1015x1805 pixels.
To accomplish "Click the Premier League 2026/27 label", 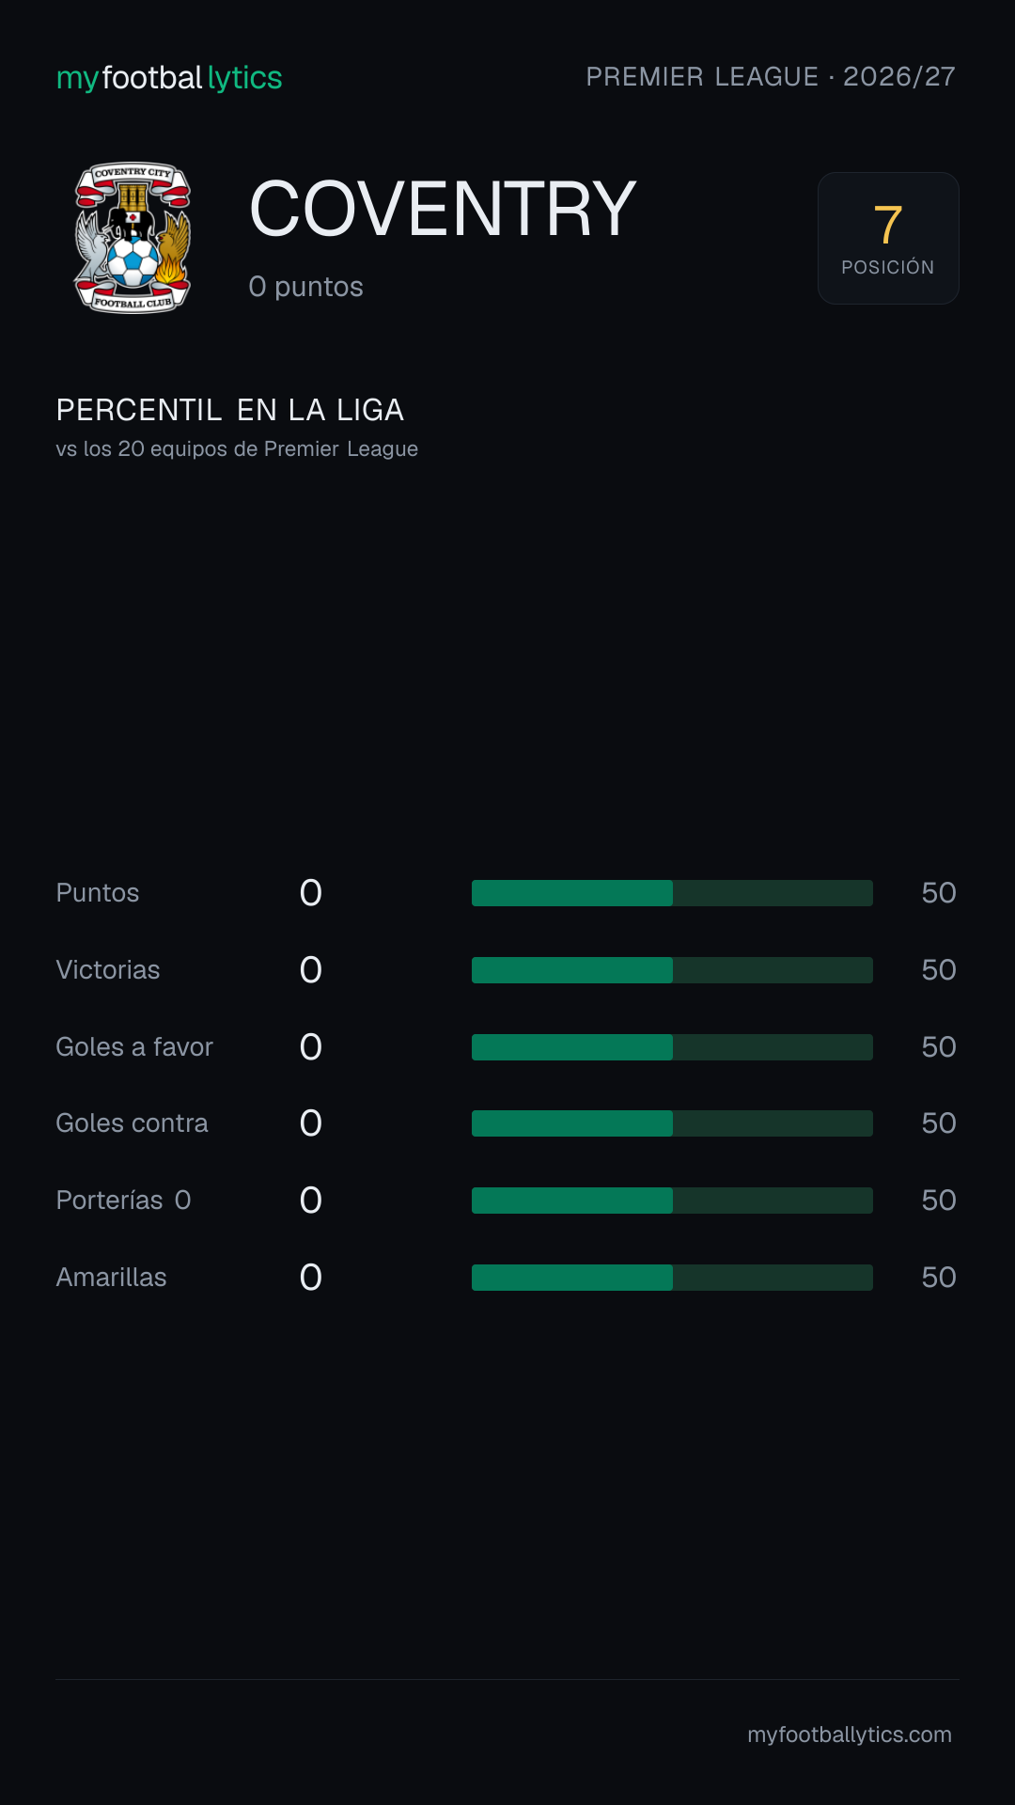I will pyautogui.click(x=771, y=76).
